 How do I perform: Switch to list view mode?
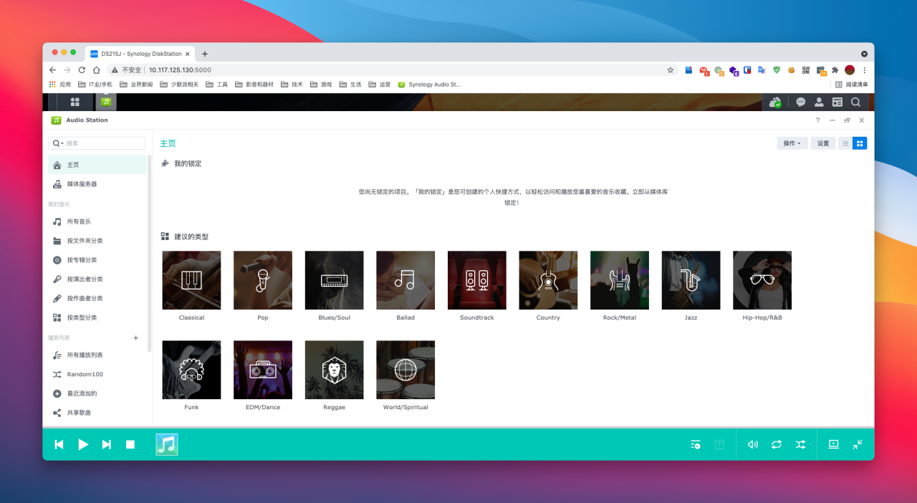pos(847,143)
